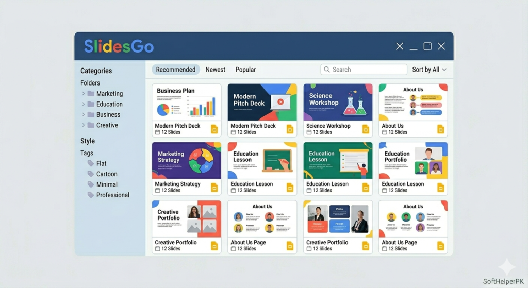Screen dimensions: 528x288
Task: Select the Creative folder label
Action: pos(107,125)
